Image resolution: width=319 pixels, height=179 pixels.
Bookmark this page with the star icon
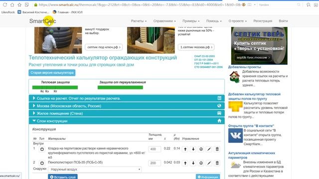pos(19,4)
